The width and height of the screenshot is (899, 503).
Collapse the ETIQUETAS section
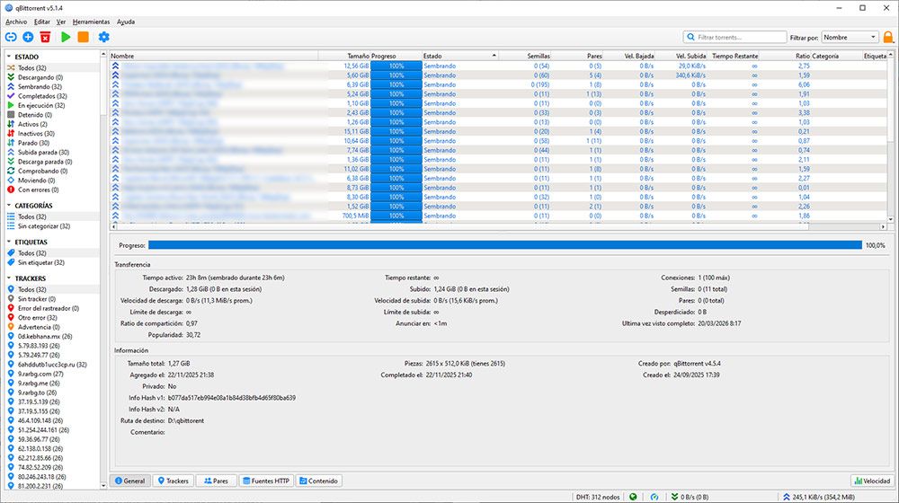click(9, 242)
